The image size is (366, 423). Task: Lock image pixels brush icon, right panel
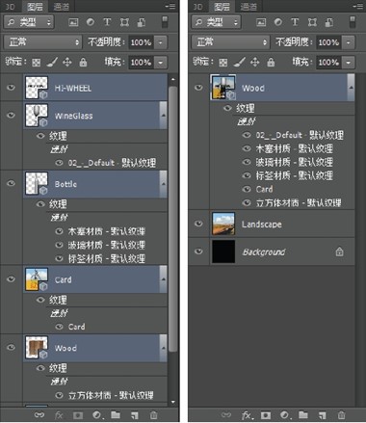coord(240,62)
